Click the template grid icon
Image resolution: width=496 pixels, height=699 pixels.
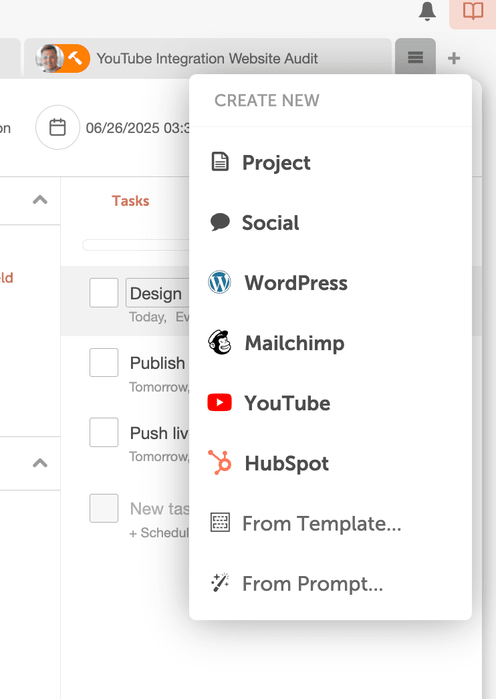[x=220, y=523]
